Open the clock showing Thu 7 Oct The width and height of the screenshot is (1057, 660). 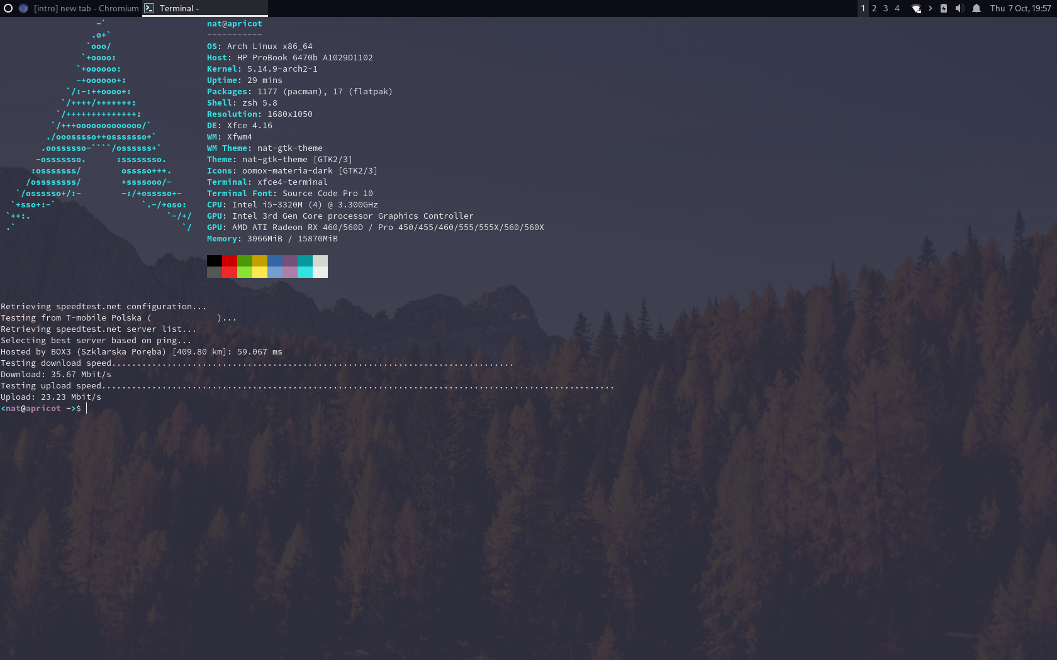click(1020, 8)
